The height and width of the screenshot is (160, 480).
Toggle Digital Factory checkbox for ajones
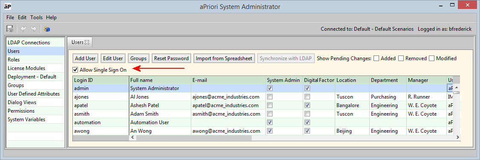(307, 97)
